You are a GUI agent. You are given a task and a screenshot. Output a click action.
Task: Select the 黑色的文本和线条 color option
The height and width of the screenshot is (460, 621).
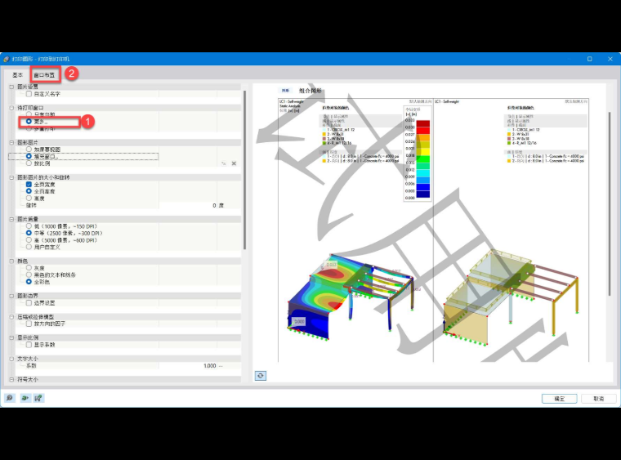coord(29,275)
